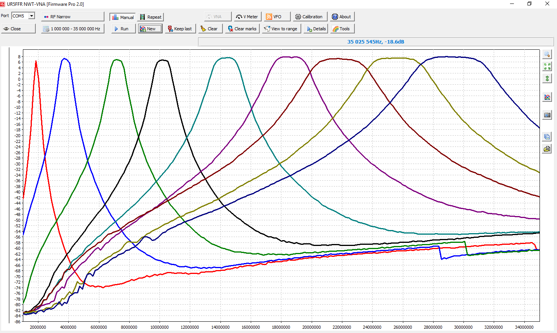Open the Calibration settings
The image size is (557, 333).
pos(309,17)
